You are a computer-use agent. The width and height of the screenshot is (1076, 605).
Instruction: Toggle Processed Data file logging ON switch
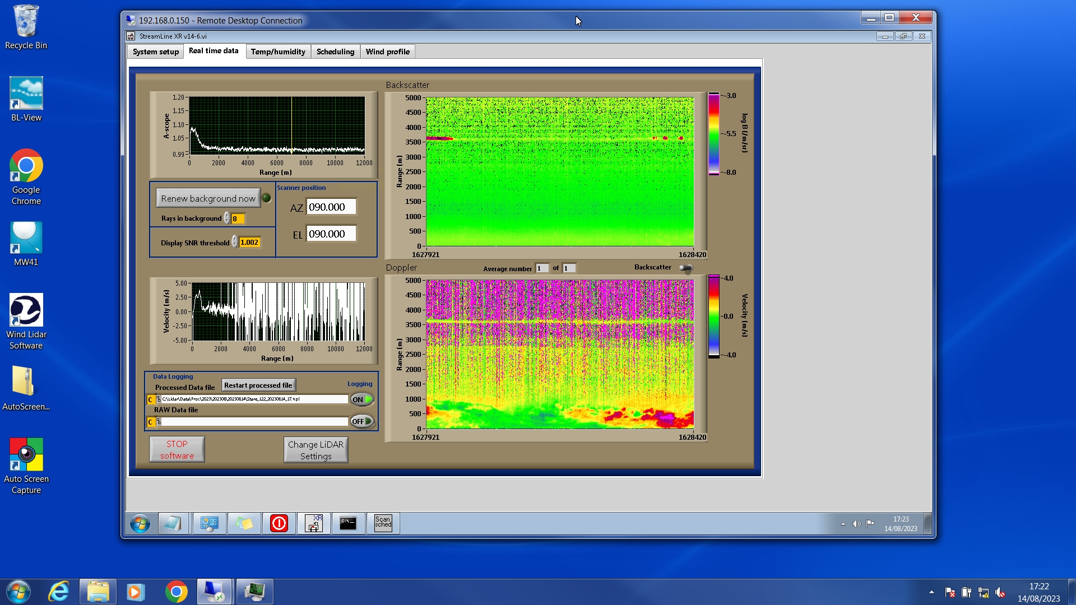[x=362, y=399]
